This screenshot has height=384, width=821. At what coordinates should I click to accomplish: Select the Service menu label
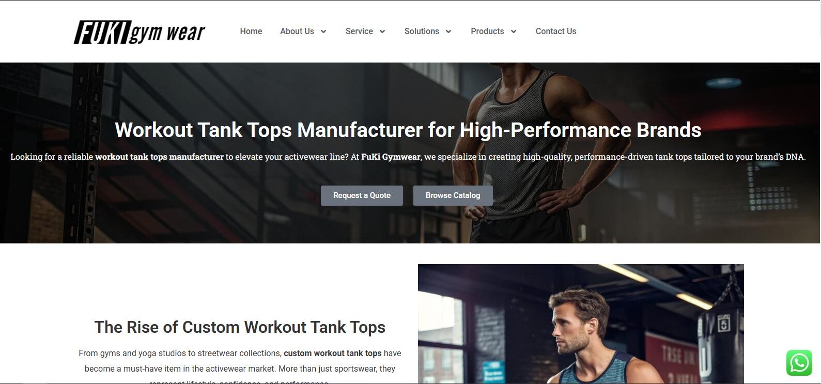359,32
